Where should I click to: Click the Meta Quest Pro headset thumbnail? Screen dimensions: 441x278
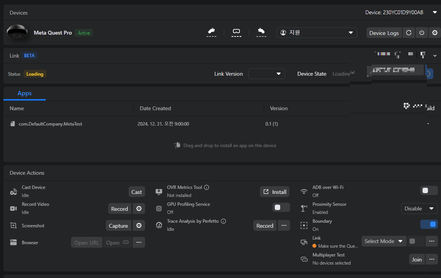tap(17, 32)
